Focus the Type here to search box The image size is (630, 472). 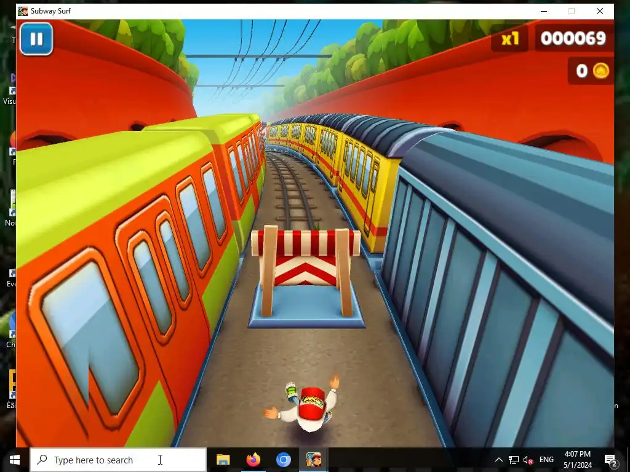(x=118, y=460)
